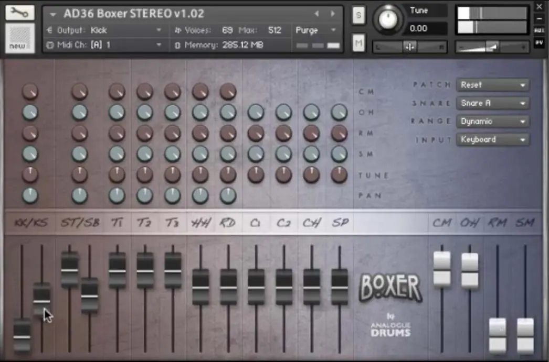Click the T2 SM send knob
This screenshot has width=549, height=362.
pyautogui.click(x=145, y=154)
